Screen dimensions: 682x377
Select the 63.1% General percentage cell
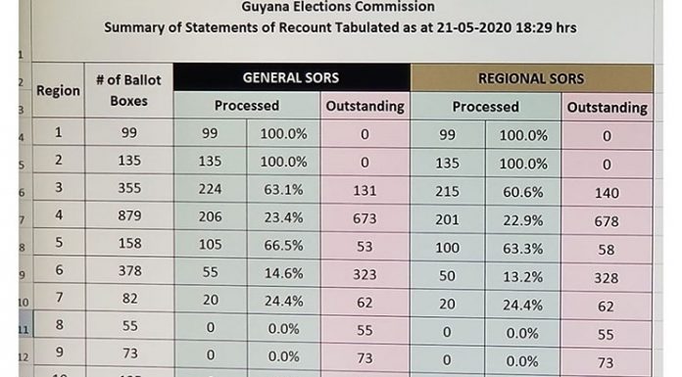click(x=283, y=190)
